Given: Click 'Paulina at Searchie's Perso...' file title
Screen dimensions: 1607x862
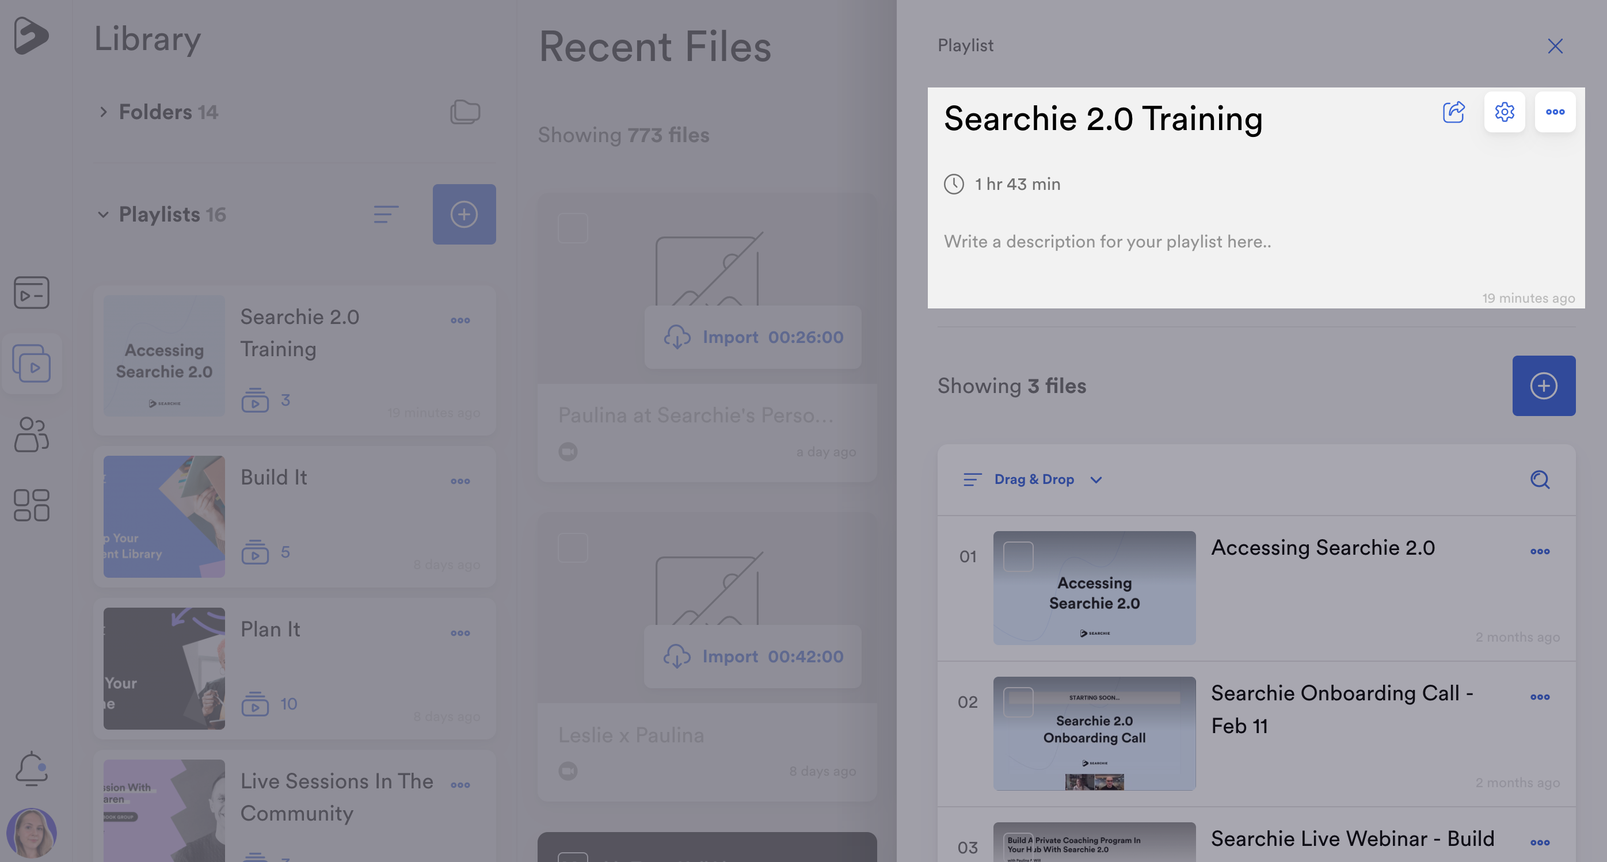Looking at the screenshot, I should pyautogui.click(x=695, y=415).
